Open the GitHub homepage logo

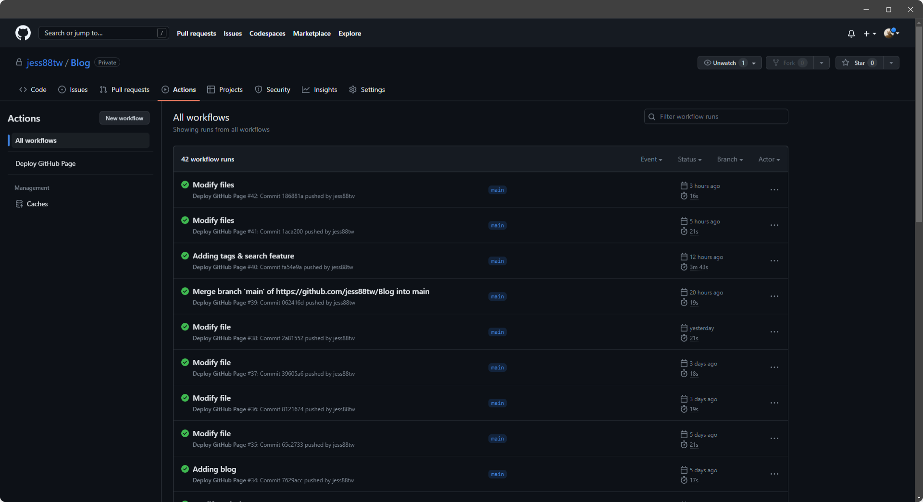pos(23,33)
